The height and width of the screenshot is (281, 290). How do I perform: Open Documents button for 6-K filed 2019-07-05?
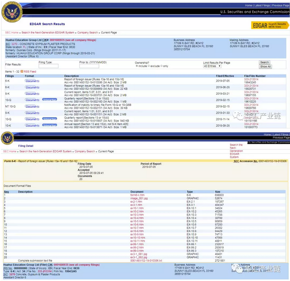pyautogui.click(x=32, y=81)
